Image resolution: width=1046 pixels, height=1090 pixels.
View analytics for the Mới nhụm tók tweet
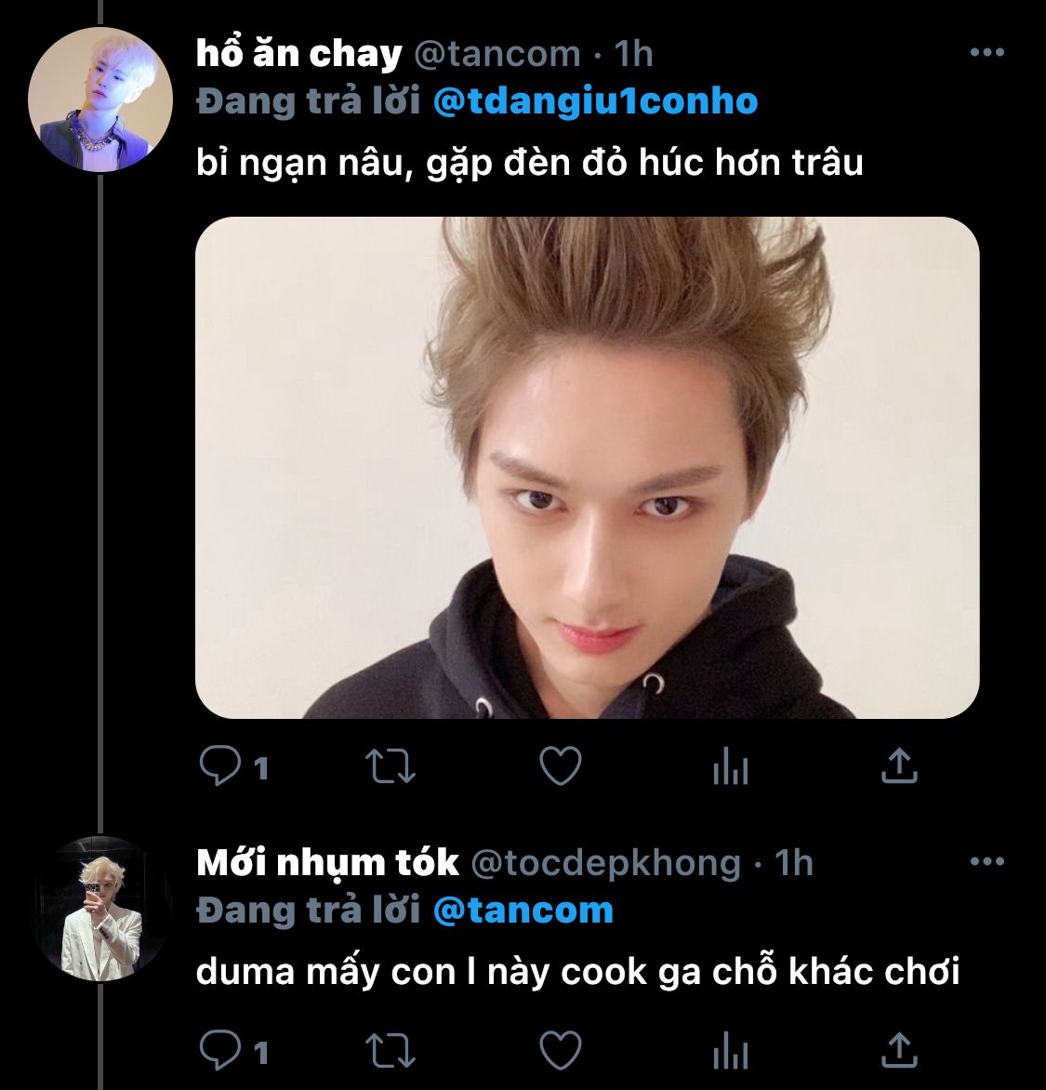(x=731, y=1051)
